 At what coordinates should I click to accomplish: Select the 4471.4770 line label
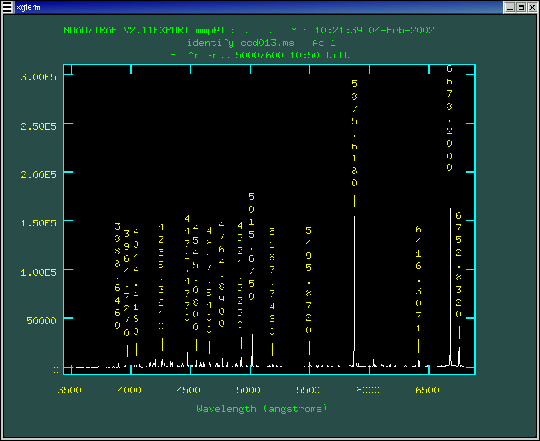187,268
